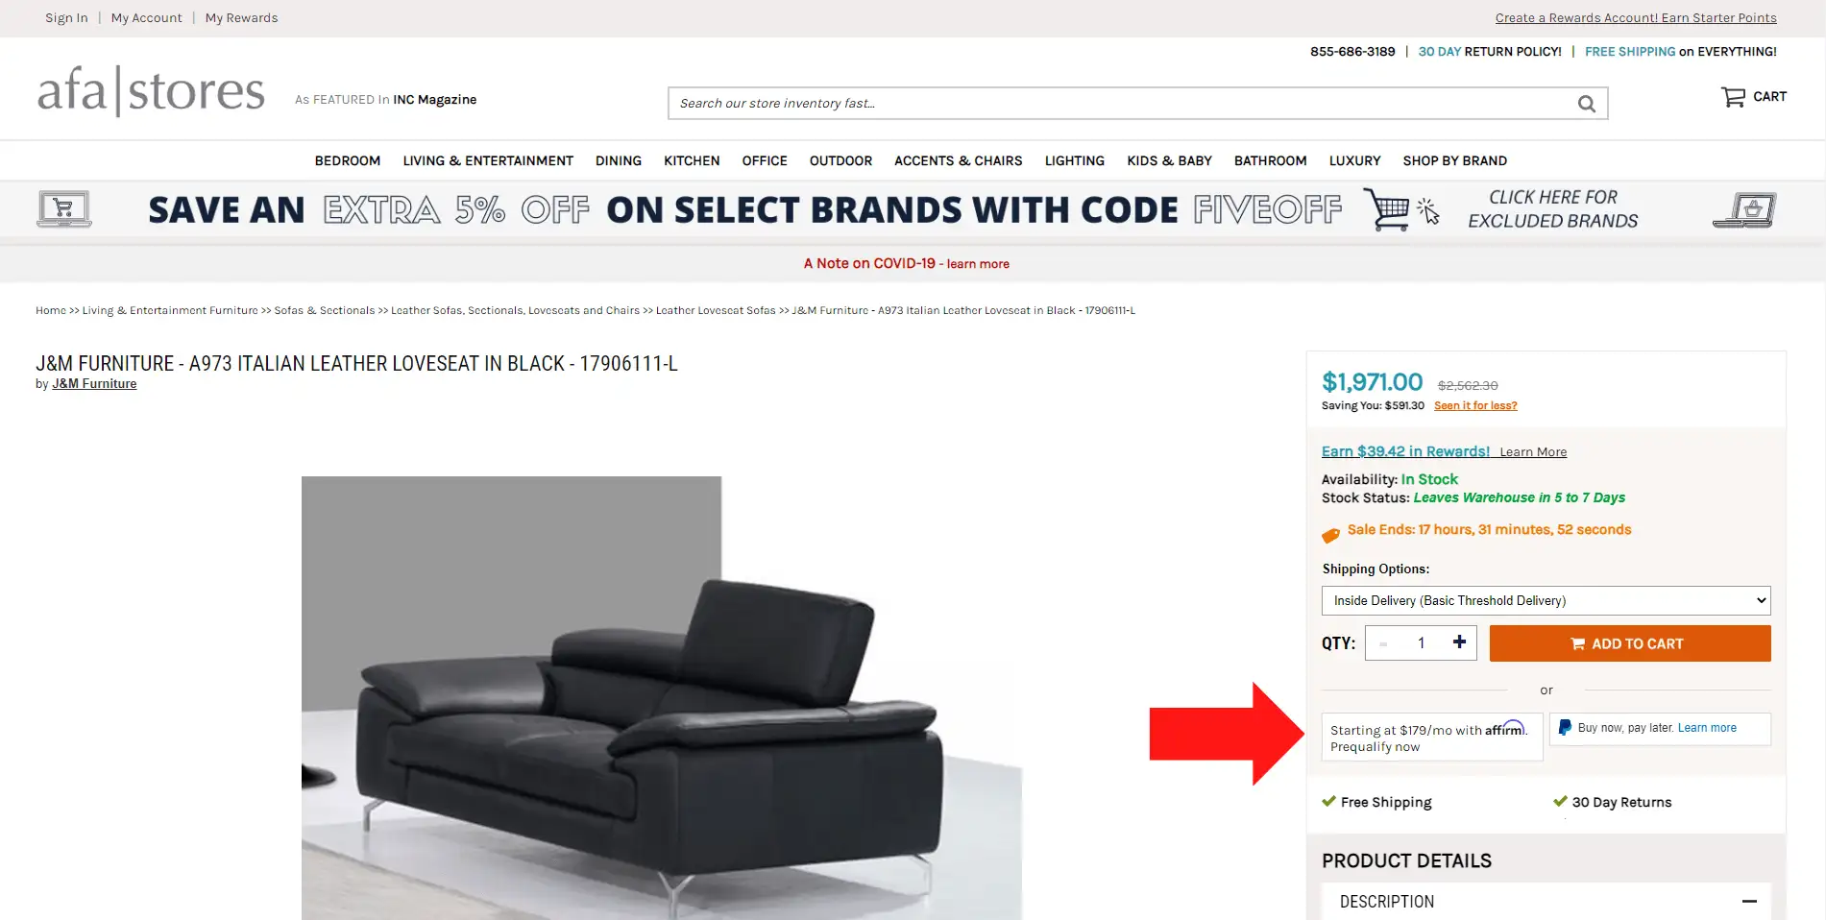Image resolution: width=1826 pixels, height=920 pixels.
Task: Increase quantity with the plus icon
Action: pos(1459,642)
